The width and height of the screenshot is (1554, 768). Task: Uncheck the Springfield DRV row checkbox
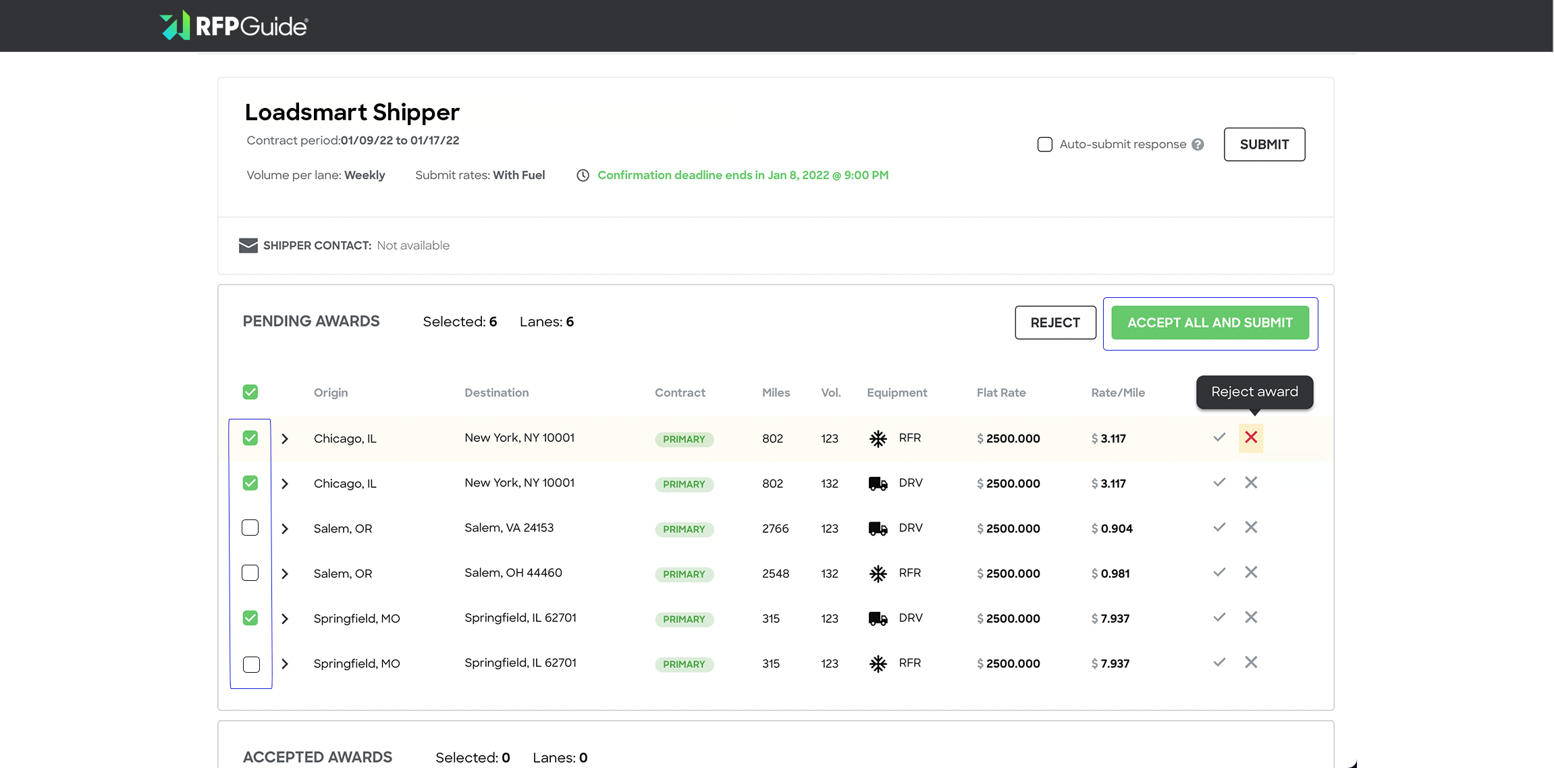click(x=250, y=618)
